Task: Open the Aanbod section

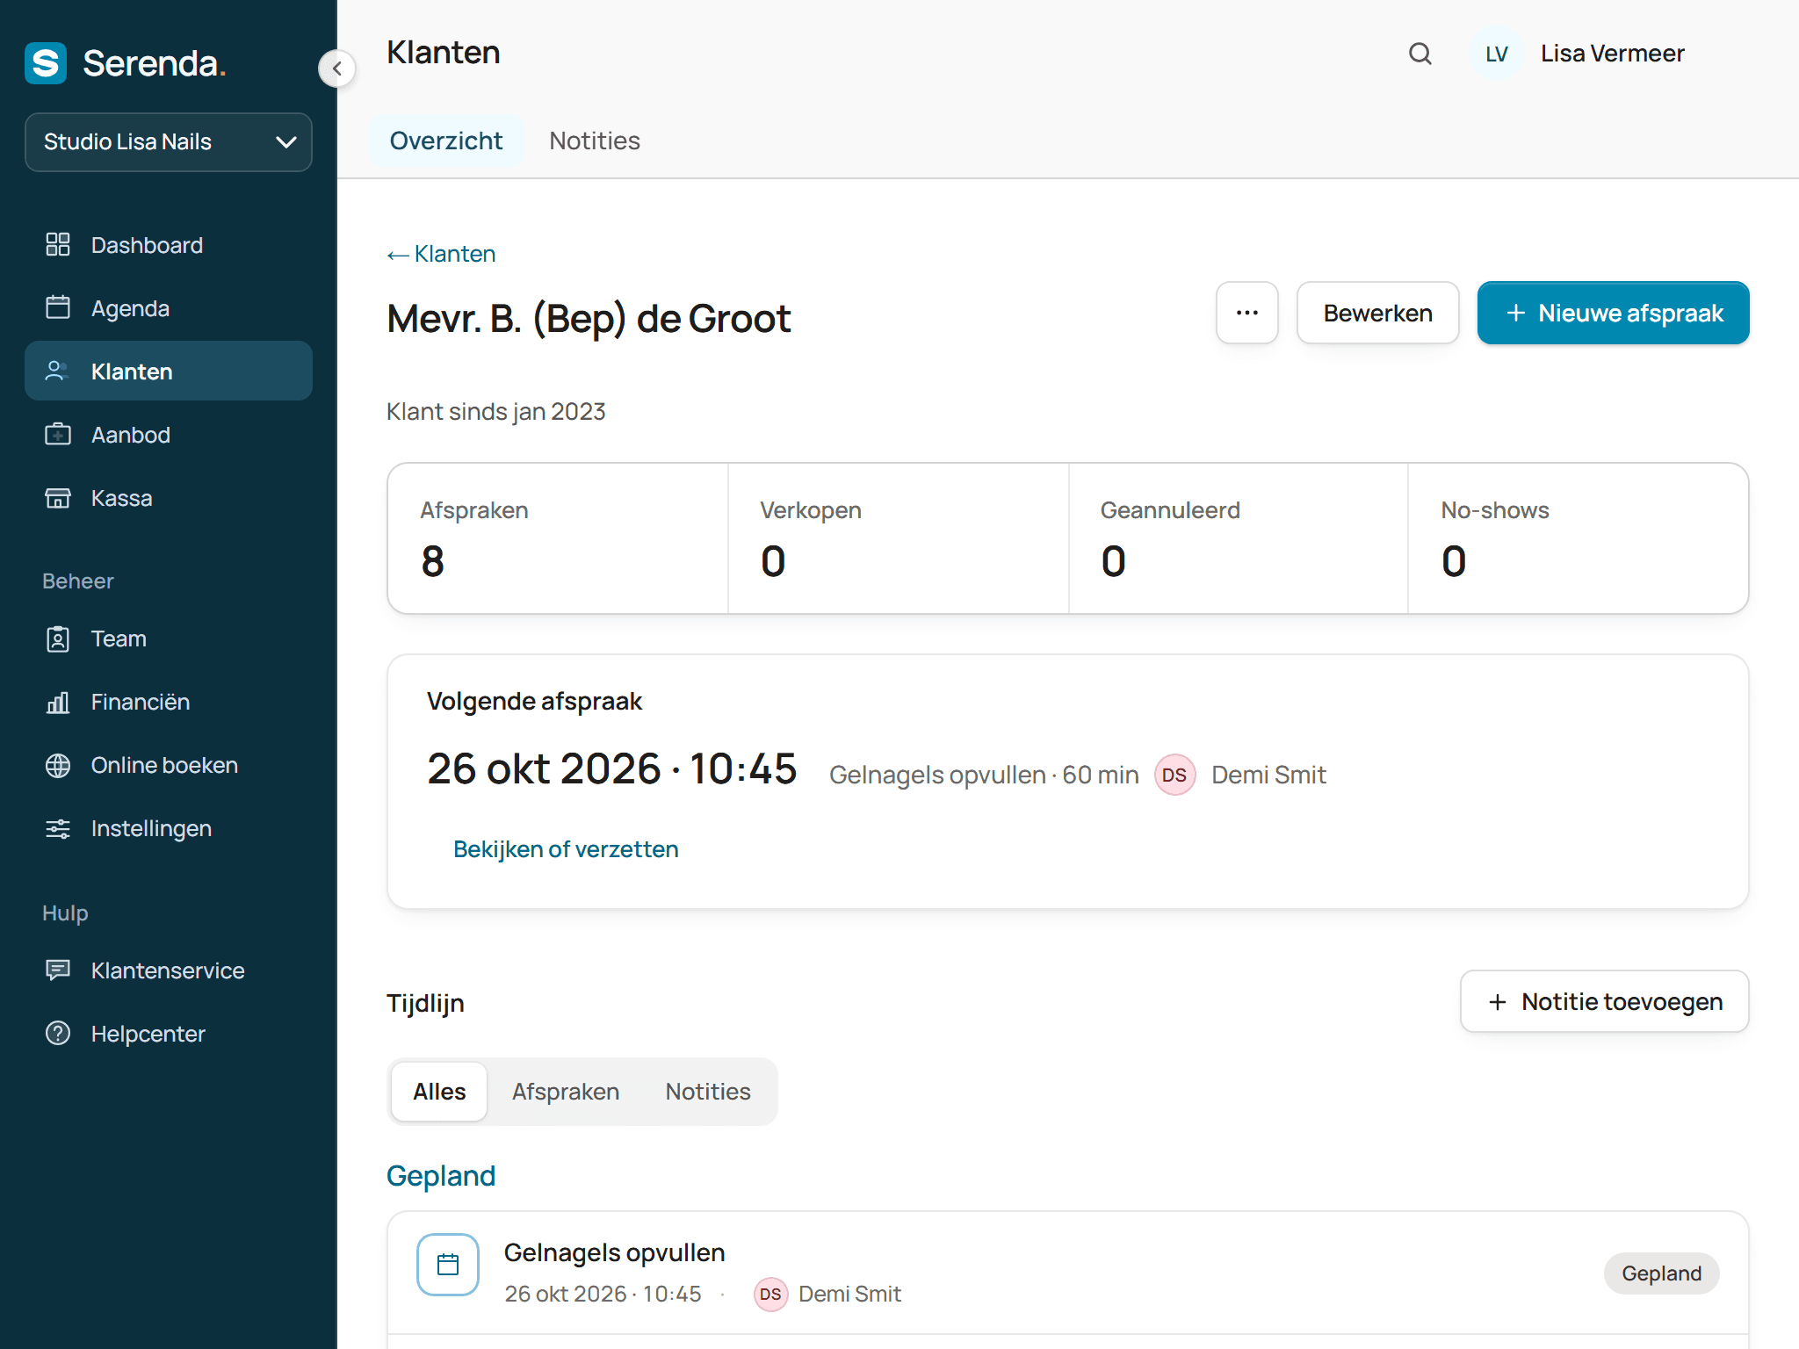Action: coord(169,435)
